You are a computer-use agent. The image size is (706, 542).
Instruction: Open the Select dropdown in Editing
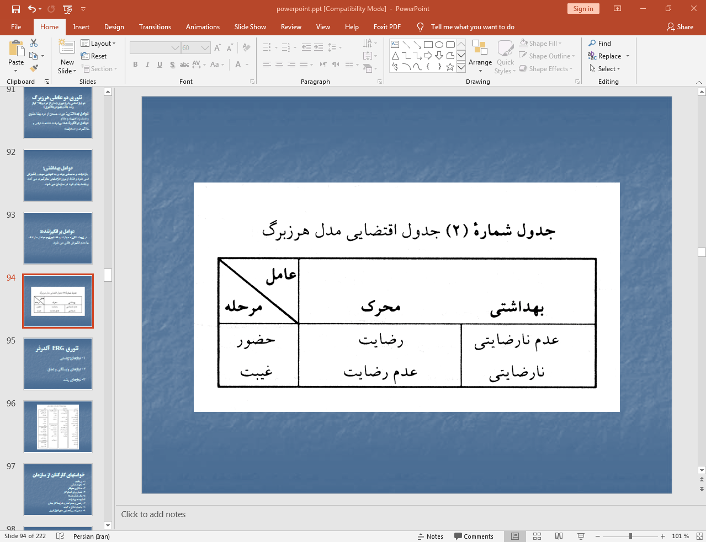click(x=604, y=68)
